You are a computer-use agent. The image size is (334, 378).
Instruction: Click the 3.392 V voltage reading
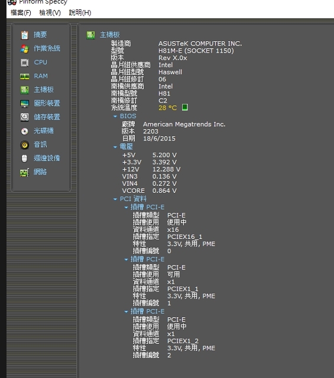164,162
